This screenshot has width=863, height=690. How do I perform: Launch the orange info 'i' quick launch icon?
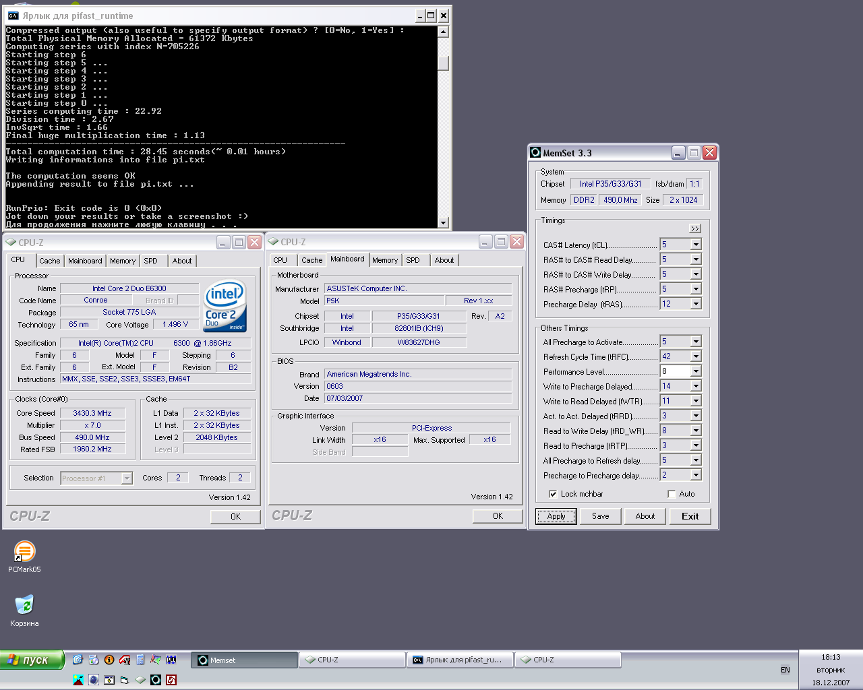[x=109, y=660]
